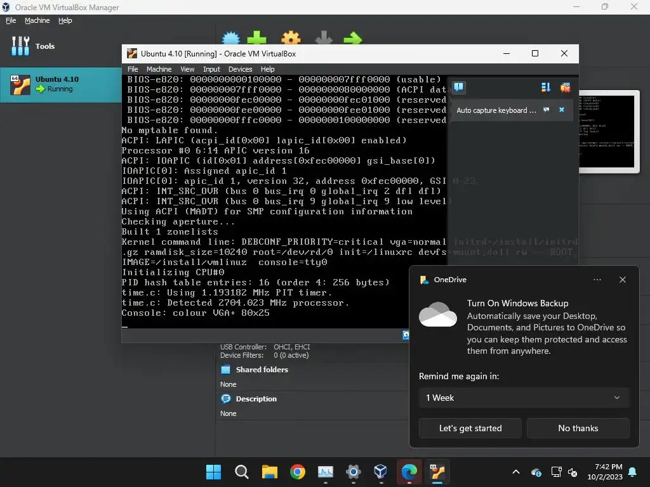650x487 pixels.
Task: Click the network tray icon
Action: click(x=556, y=472)
